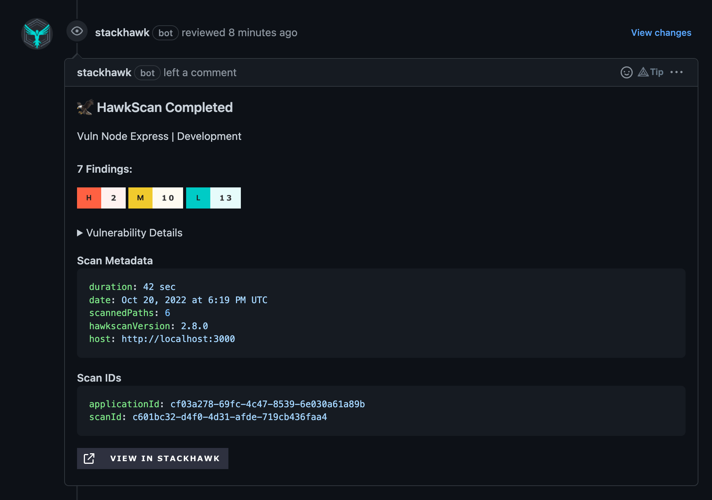Open the View changes link
Viewport: 712px width, 500px height.
point(660,33)
